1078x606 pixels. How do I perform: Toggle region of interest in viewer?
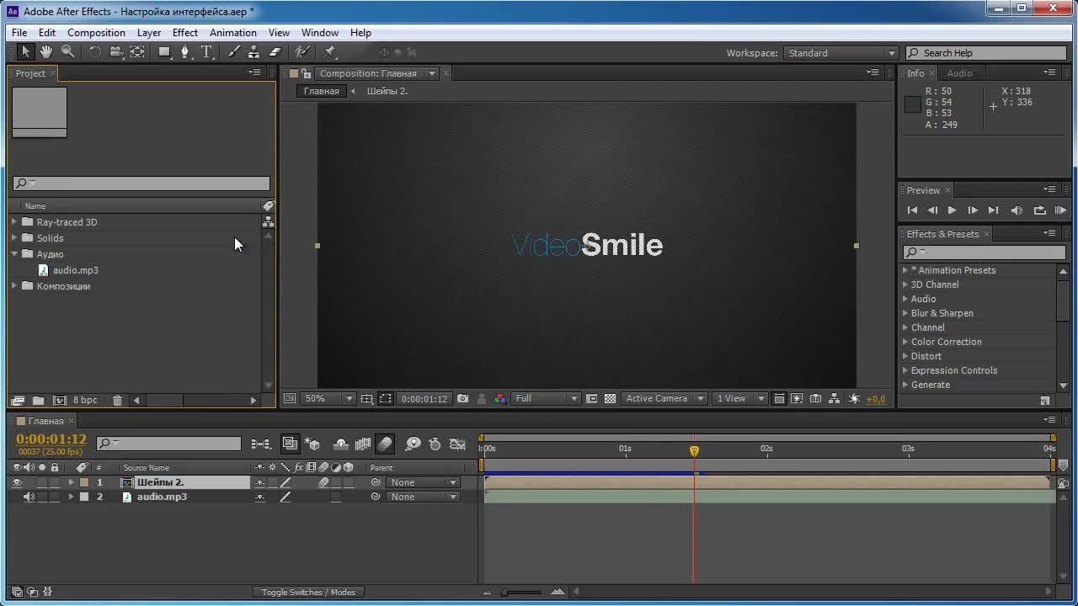click(x=385, y=399)
